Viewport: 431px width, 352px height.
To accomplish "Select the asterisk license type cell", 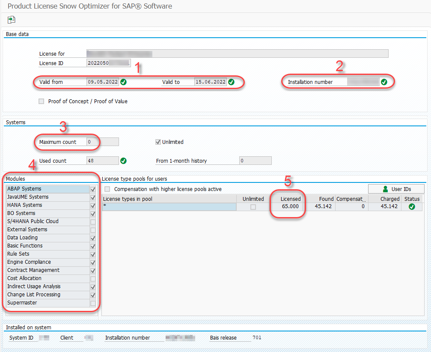I will tap(169, 207).
